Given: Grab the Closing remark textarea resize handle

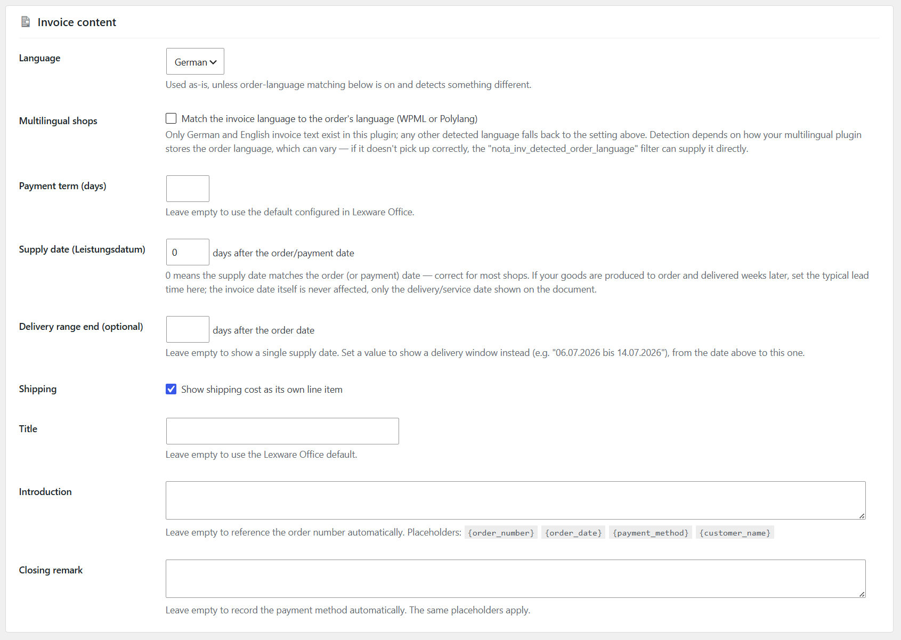Looking at the screenshot, I should (862, 594).
